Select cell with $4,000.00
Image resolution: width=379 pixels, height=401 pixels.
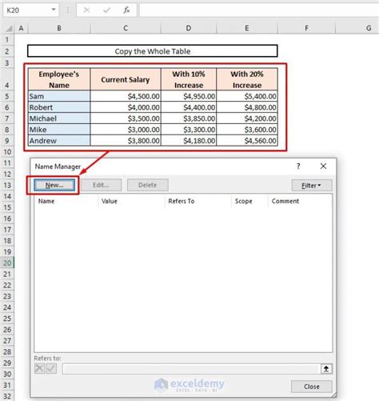tap(126, 107)
